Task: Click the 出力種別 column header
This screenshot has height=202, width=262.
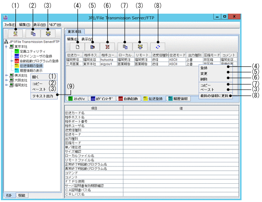Action: click(195, 55)
